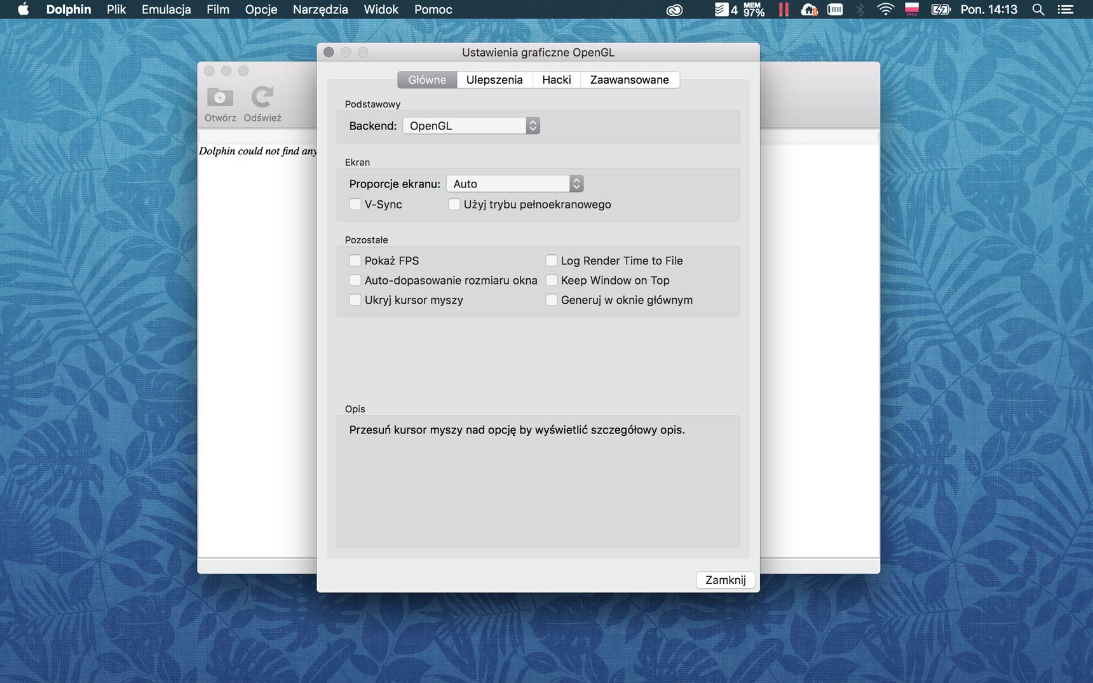Click the clock showing Pon. 14:13

click(x=989, y=9)
